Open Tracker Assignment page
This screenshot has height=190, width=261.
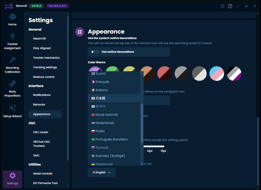(12, 41)
